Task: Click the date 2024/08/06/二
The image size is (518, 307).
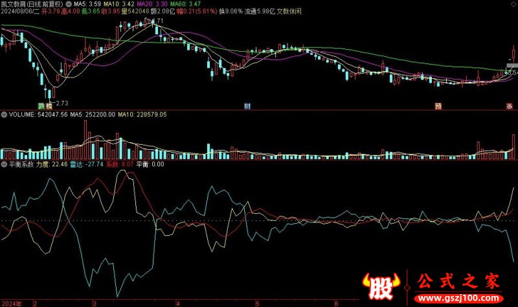Action: tap(20, 12)
